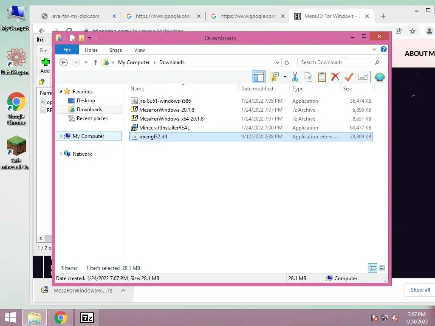Select Downloads in the navigation pane
This screenshot has height=326, width=435.
click(x=89, y=110)
